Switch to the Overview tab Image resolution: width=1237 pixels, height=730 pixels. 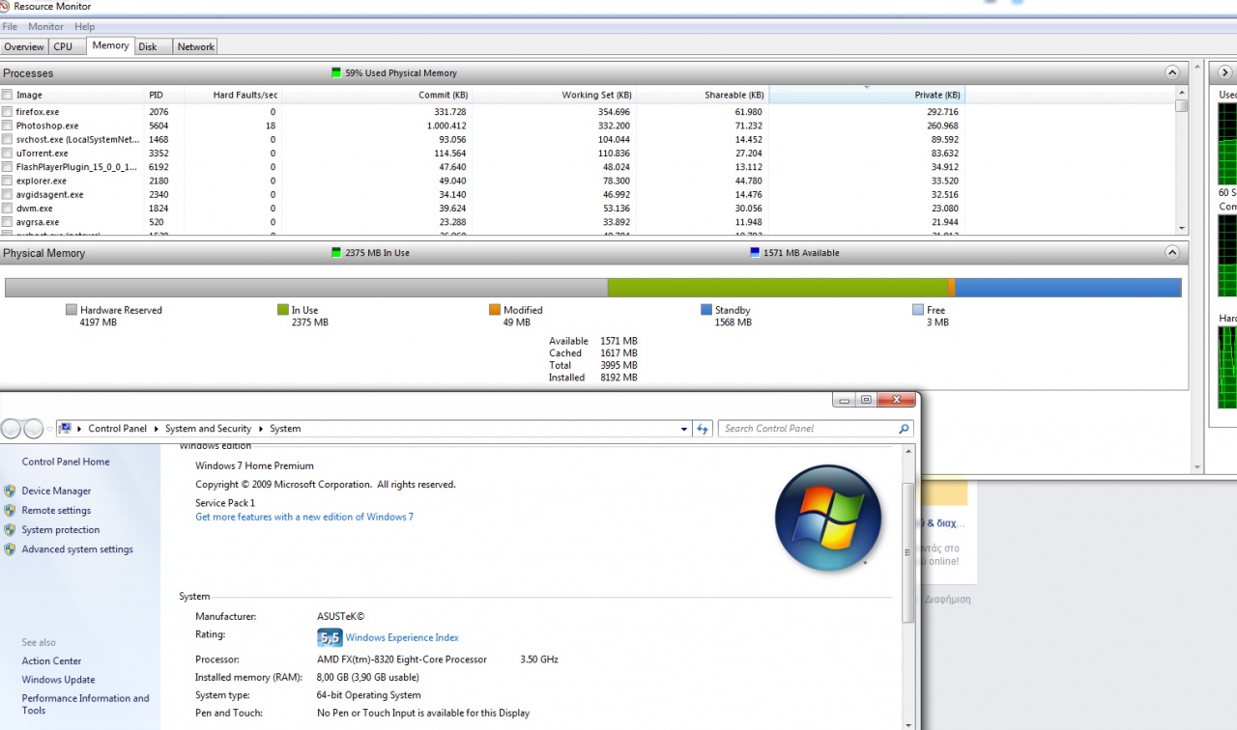(x=24, y=46)
